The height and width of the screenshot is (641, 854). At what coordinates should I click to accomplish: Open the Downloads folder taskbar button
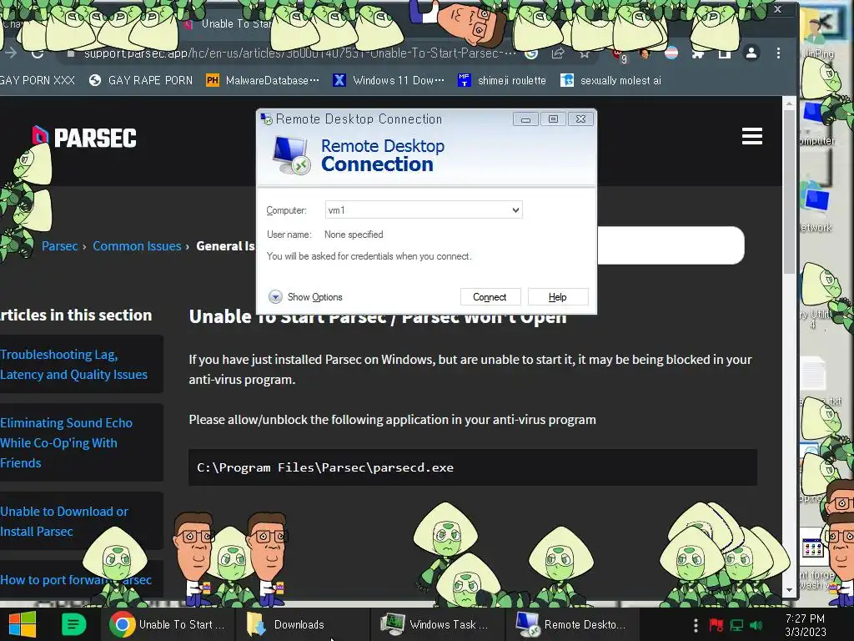point(302,624)
